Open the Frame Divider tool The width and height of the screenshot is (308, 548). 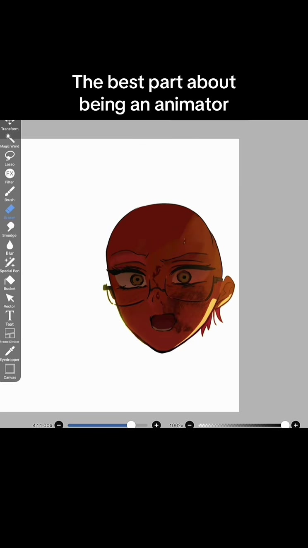pyautogui.click(x=10, y=336)
